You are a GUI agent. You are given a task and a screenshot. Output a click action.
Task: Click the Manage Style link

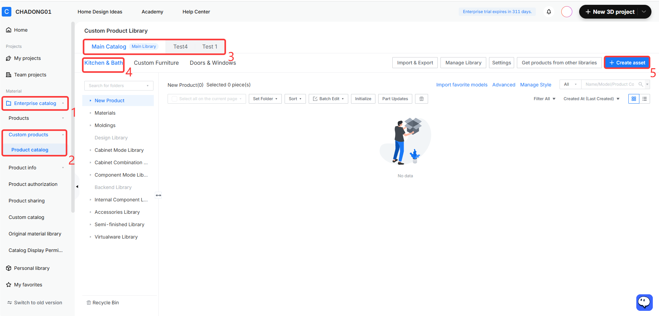(x=535, y=85)
